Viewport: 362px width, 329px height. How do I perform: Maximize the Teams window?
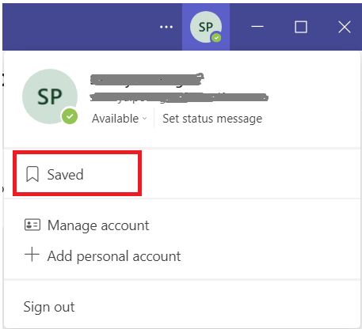point(301,27)
